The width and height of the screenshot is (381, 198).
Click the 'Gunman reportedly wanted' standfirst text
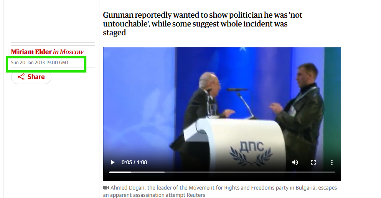tap(203, 23)
